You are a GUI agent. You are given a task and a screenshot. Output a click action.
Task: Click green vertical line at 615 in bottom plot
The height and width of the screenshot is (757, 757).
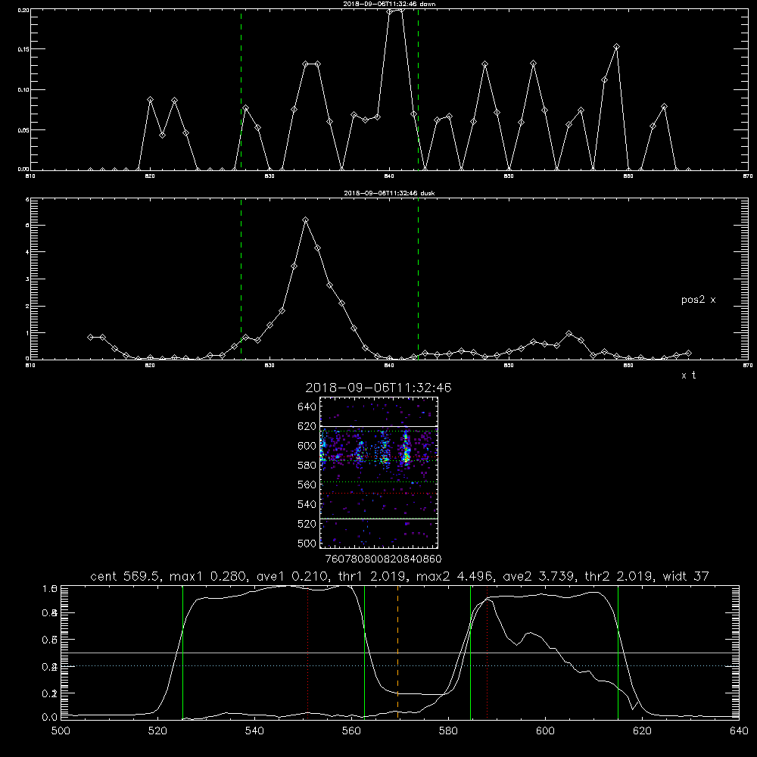[x=618, y=652]
